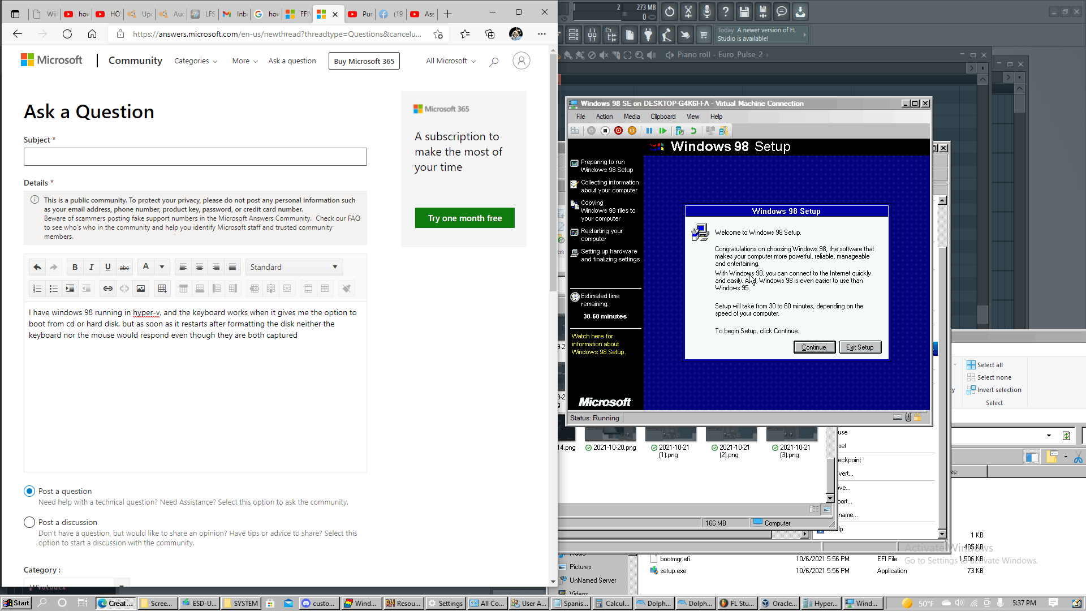The width and height of the screenshot is (1086, 611).
Task: Turn off the VM with the stop button
Action: click(x=605, y=131)
